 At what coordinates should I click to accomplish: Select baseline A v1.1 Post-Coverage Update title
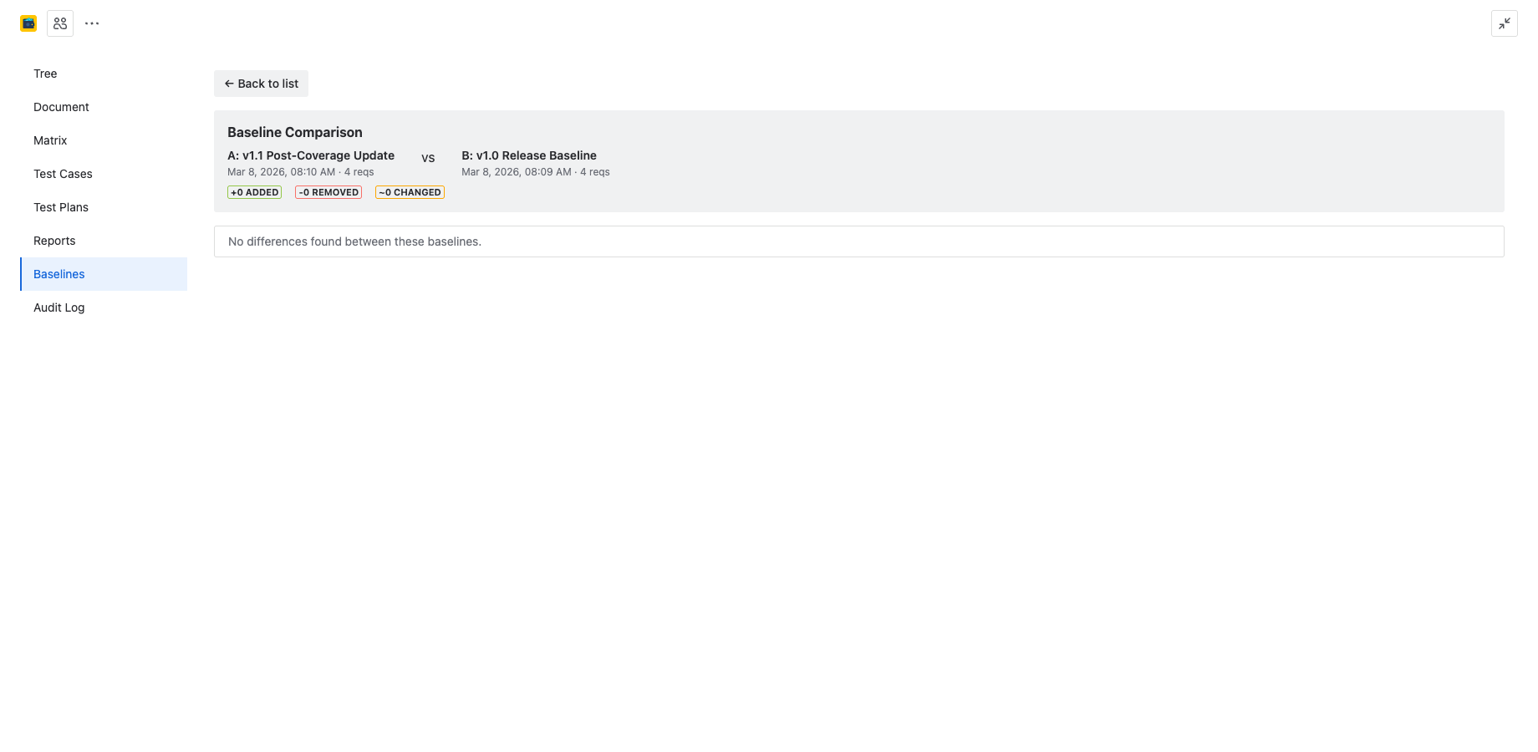(311, 155)
